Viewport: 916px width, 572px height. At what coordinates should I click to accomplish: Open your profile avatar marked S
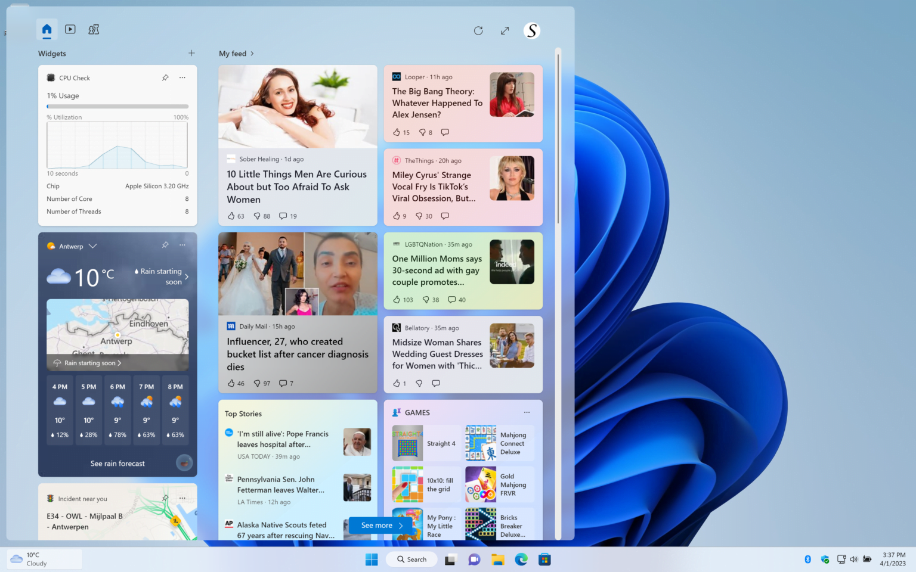click(531, 30)
